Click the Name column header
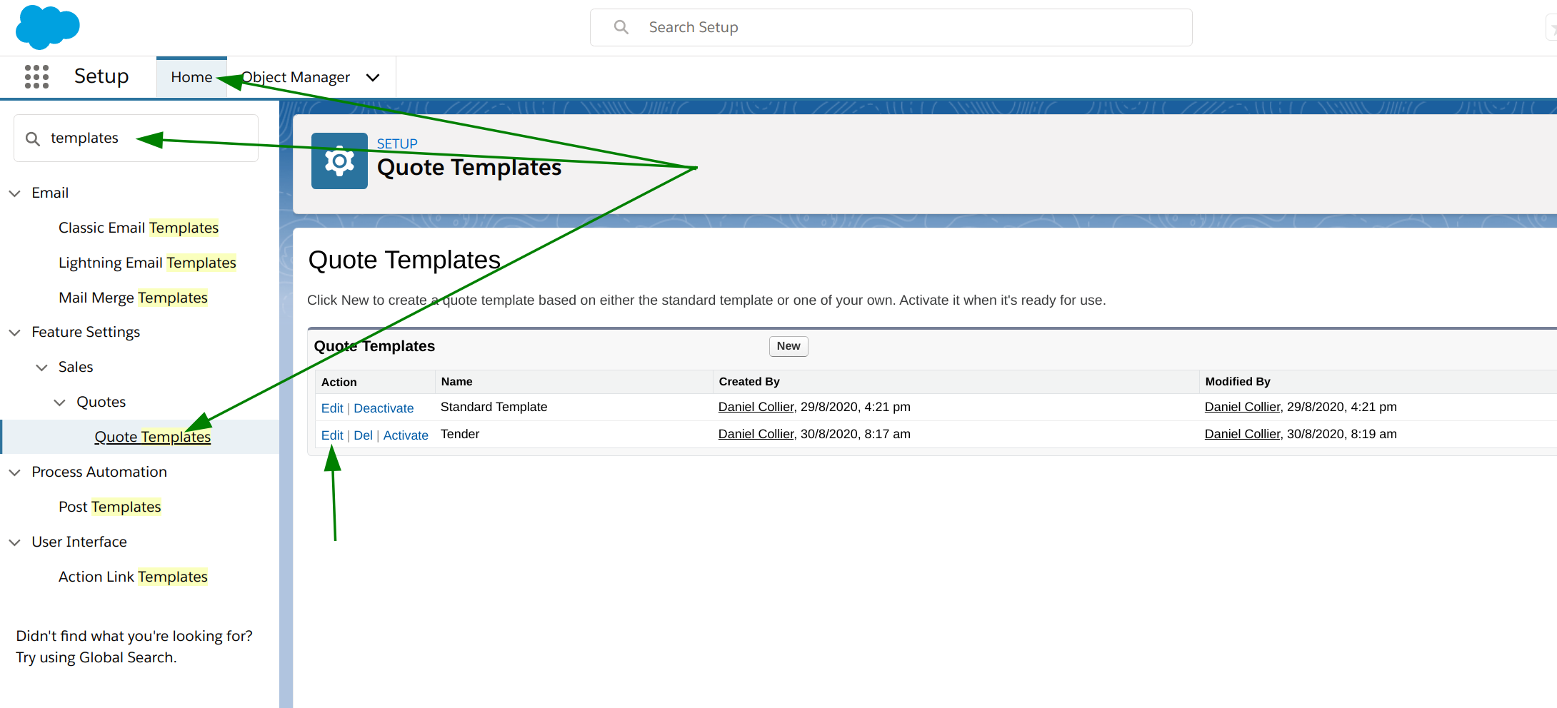The image size is (1557, 708). click(456, 382)
